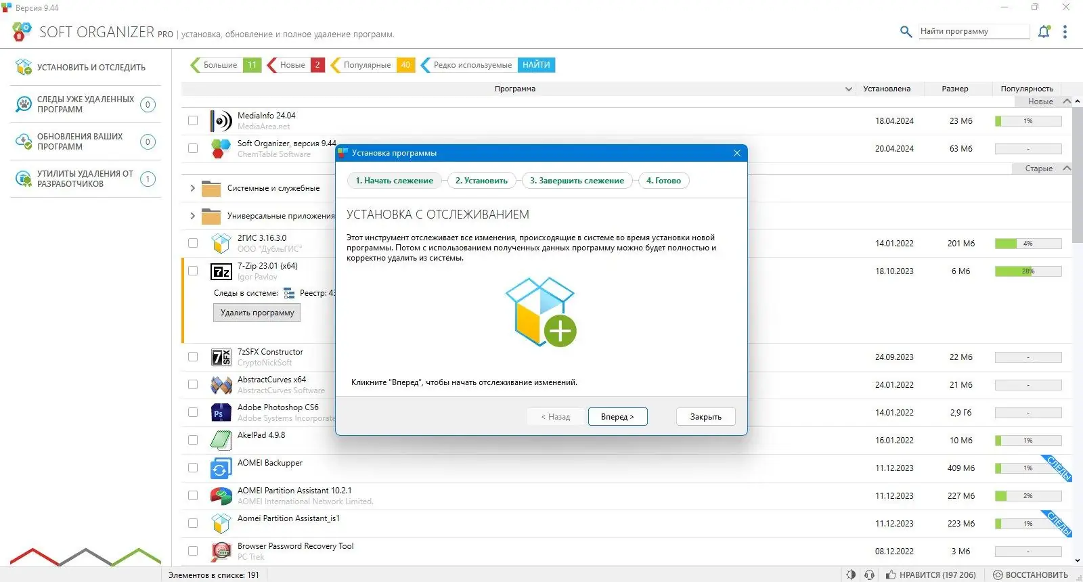This screenshot has width=1083, height=582.
Task: Click the 7-Zip 28% popularity bar
Action: tap(1028, 271)
